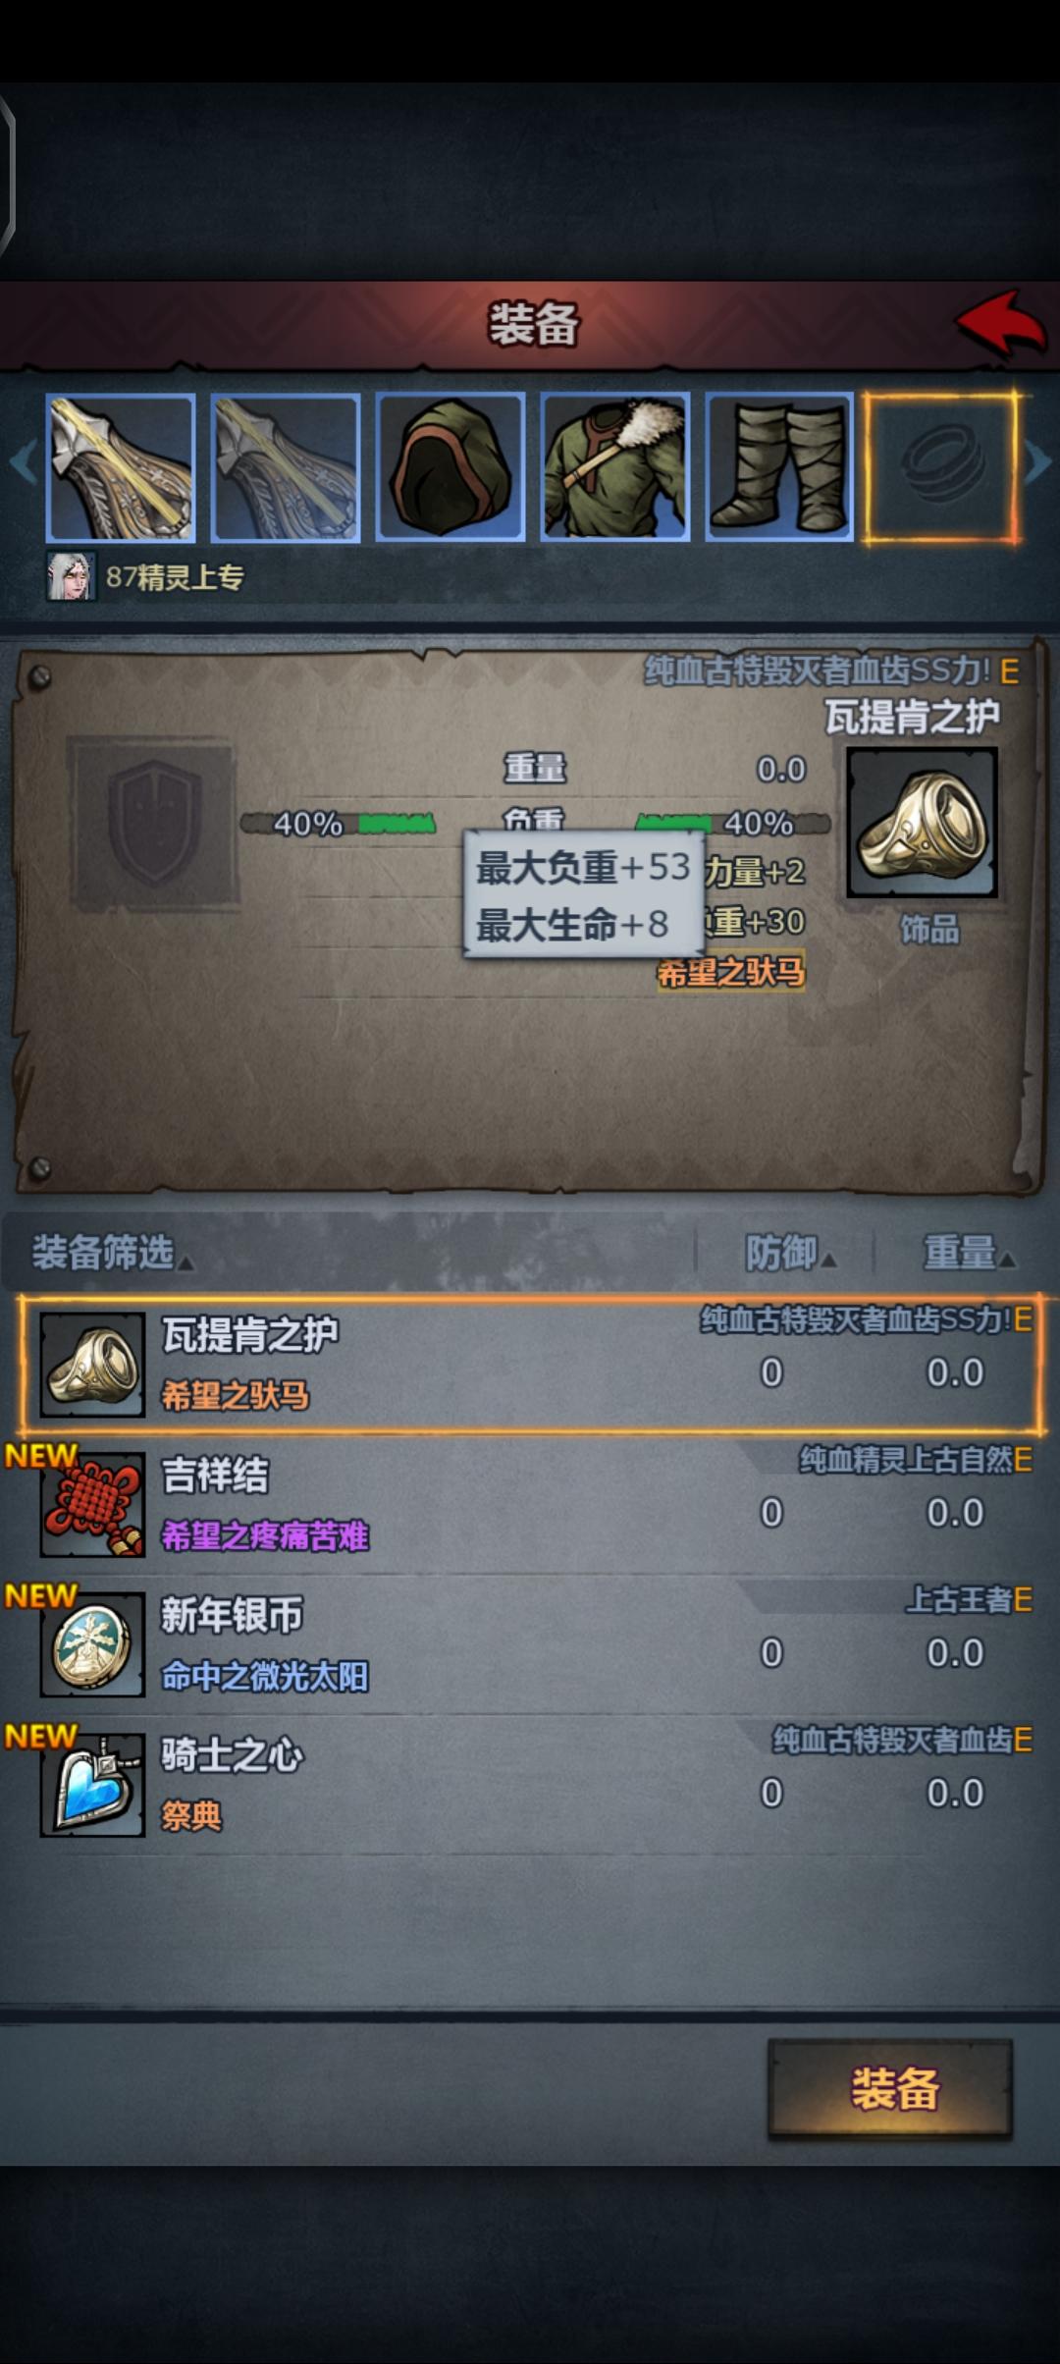Image resolution: width=1060 pixels, height=2364 pixels.
Task: Sort list by 重量 column
Action: coord(970,1253)
